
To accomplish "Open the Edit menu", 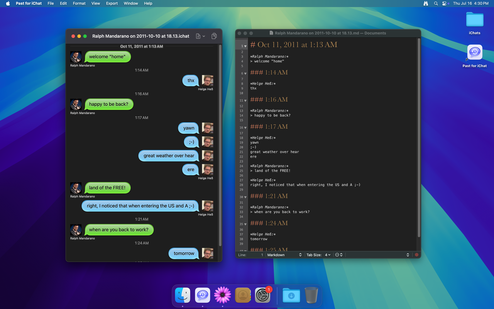I will [63, 3].
